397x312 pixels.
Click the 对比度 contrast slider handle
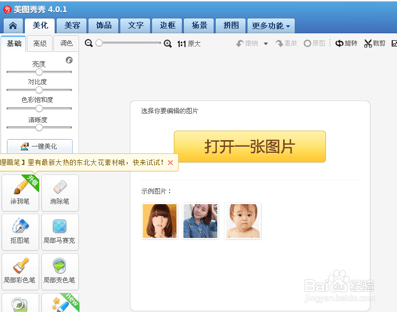point(39,90)
